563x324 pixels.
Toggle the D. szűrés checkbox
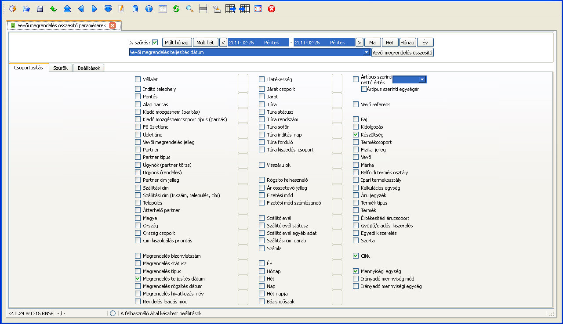click(x=155, y=43)
